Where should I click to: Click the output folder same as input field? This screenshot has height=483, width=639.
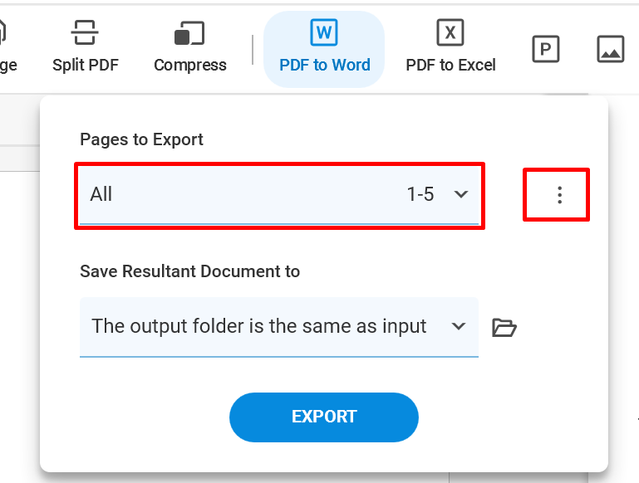279,327
